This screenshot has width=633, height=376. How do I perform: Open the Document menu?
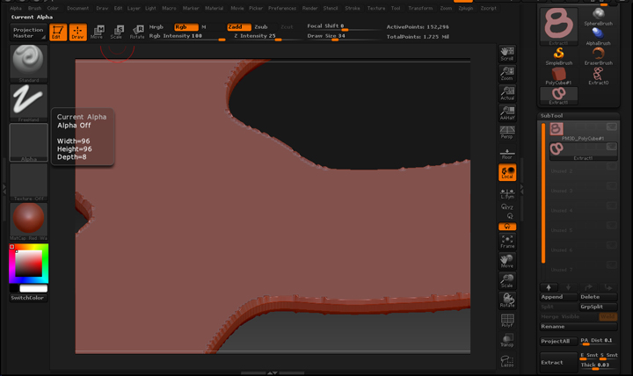coord(77,8)
